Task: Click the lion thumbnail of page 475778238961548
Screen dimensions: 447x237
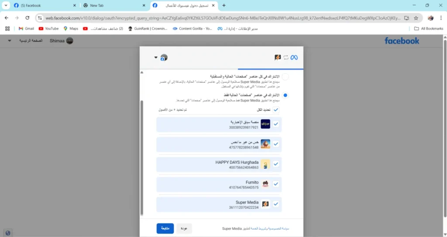Action: click(x=265, y=144)
